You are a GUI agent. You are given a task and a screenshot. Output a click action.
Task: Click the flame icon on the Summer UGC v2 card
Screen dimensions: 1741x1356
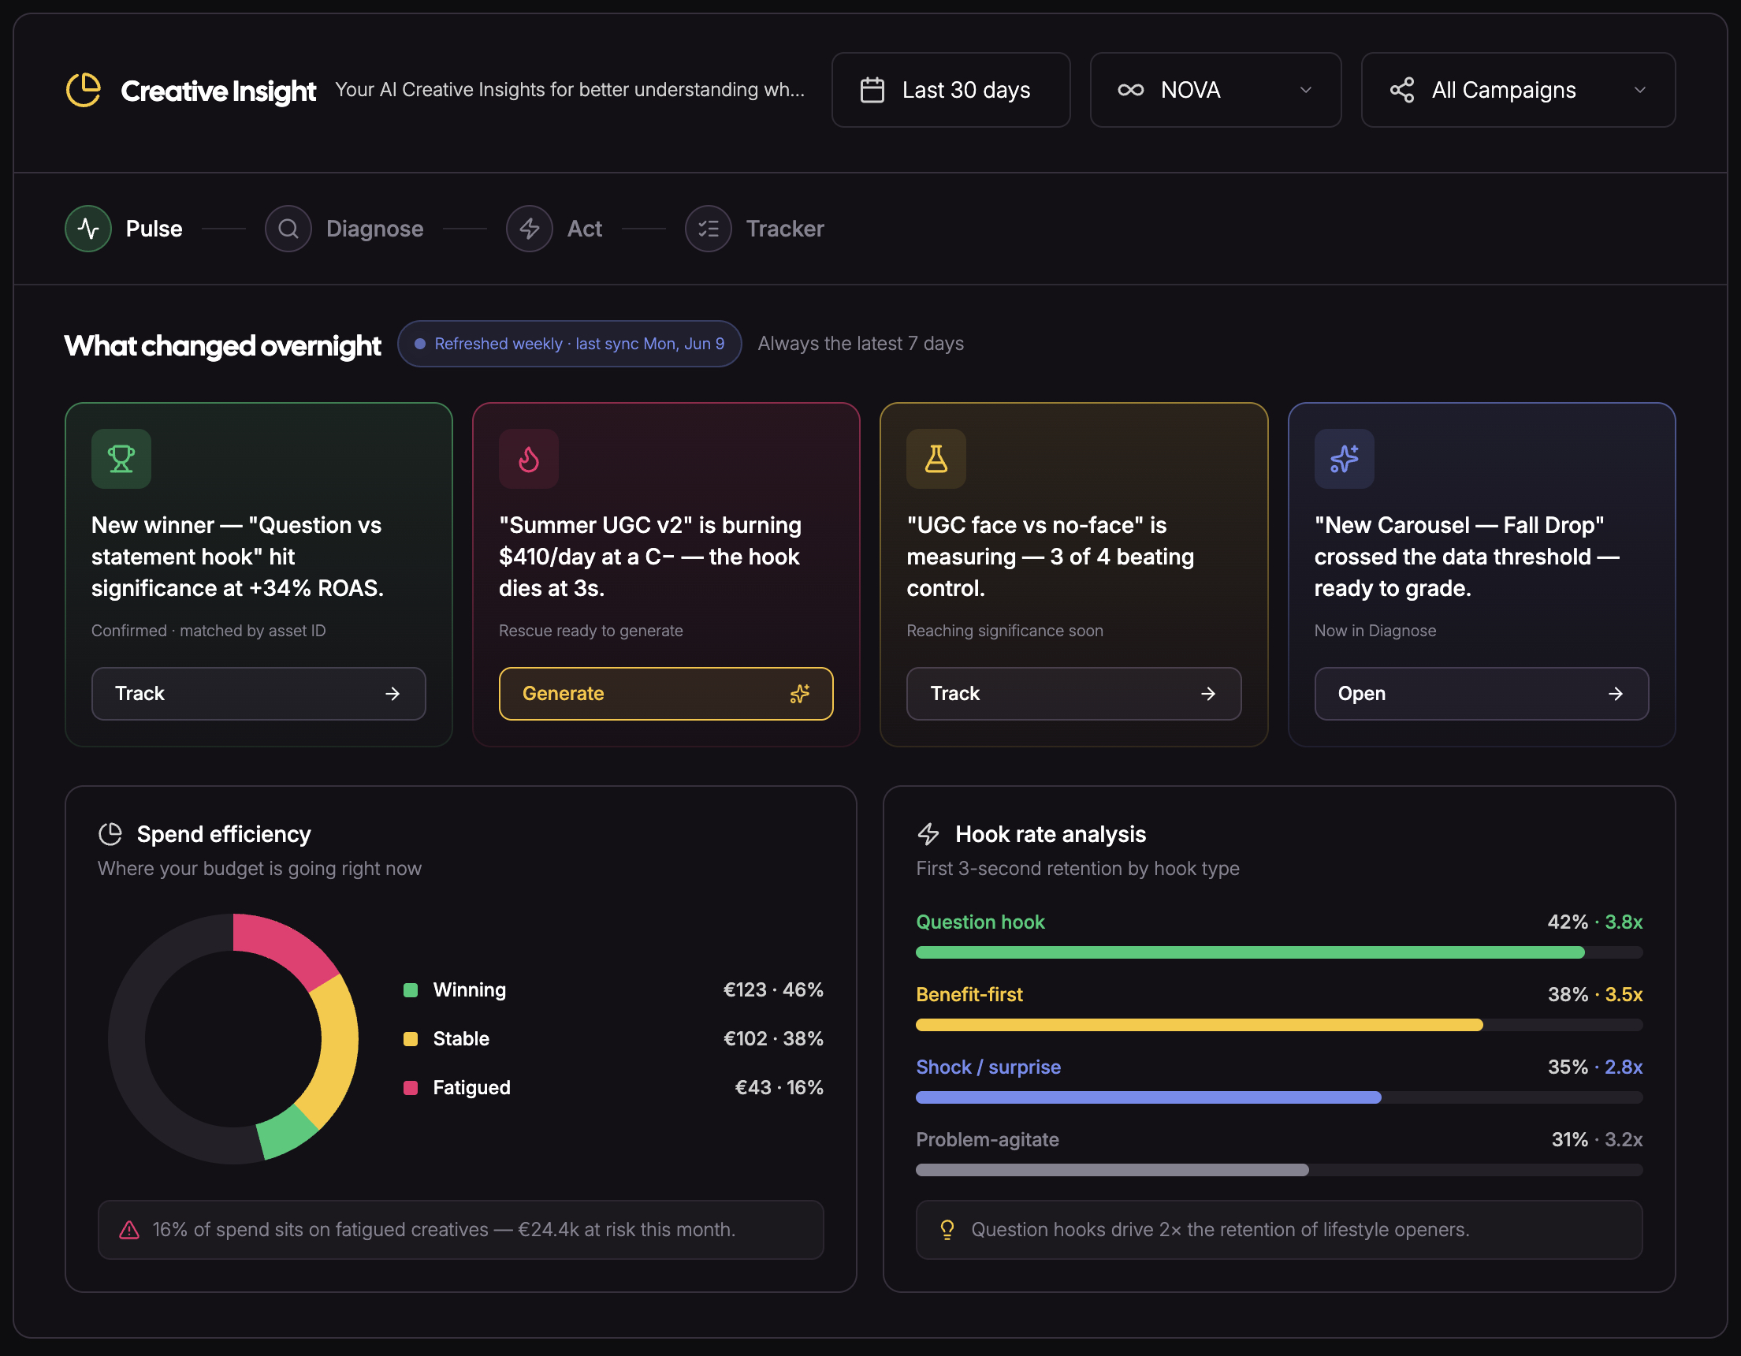click(529, 458)
